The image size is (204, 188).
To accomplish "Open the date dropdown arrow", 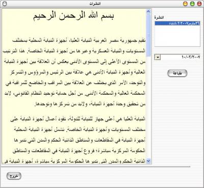I will click(158, 57).
